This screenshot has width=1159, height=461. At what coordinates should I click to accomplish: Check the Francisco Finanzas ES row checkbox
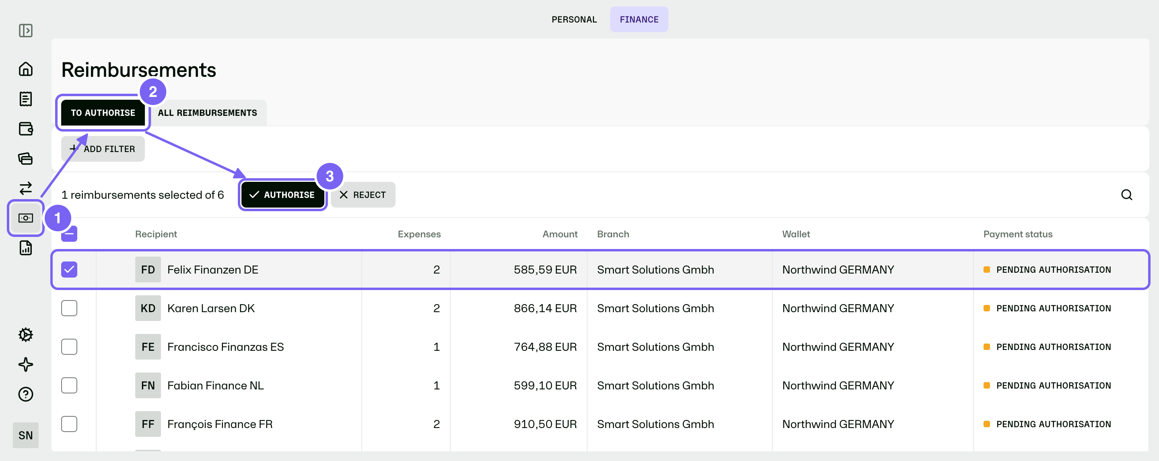point(69,347)
